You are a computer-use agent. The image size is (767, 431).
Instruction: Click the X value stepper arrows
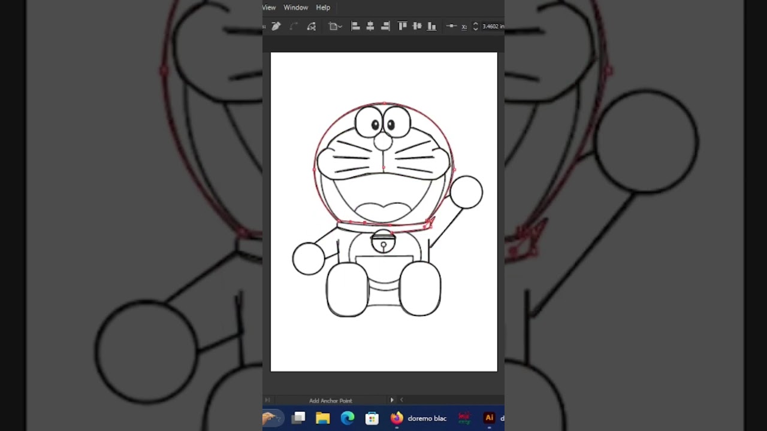(475, 26)
